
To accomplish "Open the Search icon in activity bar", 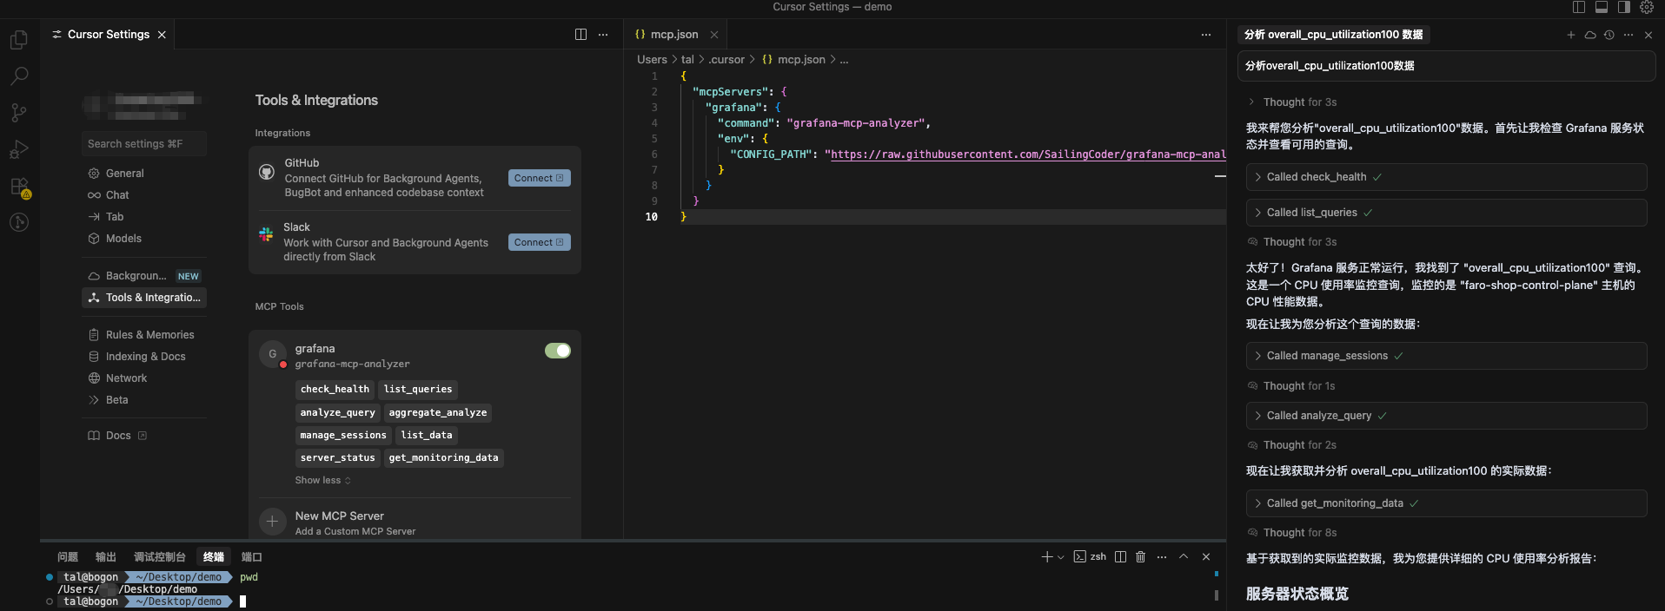I will click(19, 76).
